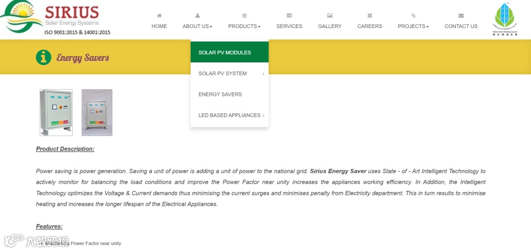Click the envelope icon above CONTACT US
The image size is (531, 251).
461,16
